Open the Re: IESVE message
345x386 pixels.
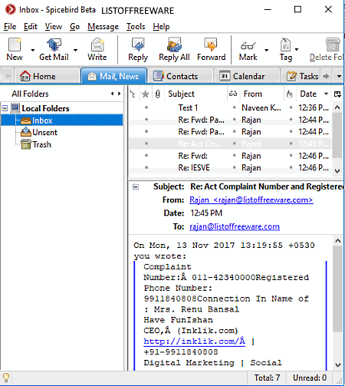coord(229,168)
